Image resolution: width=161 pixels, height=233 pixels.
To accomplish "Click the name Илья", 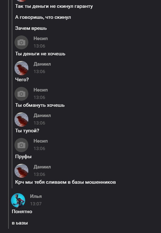I will 36,196.
